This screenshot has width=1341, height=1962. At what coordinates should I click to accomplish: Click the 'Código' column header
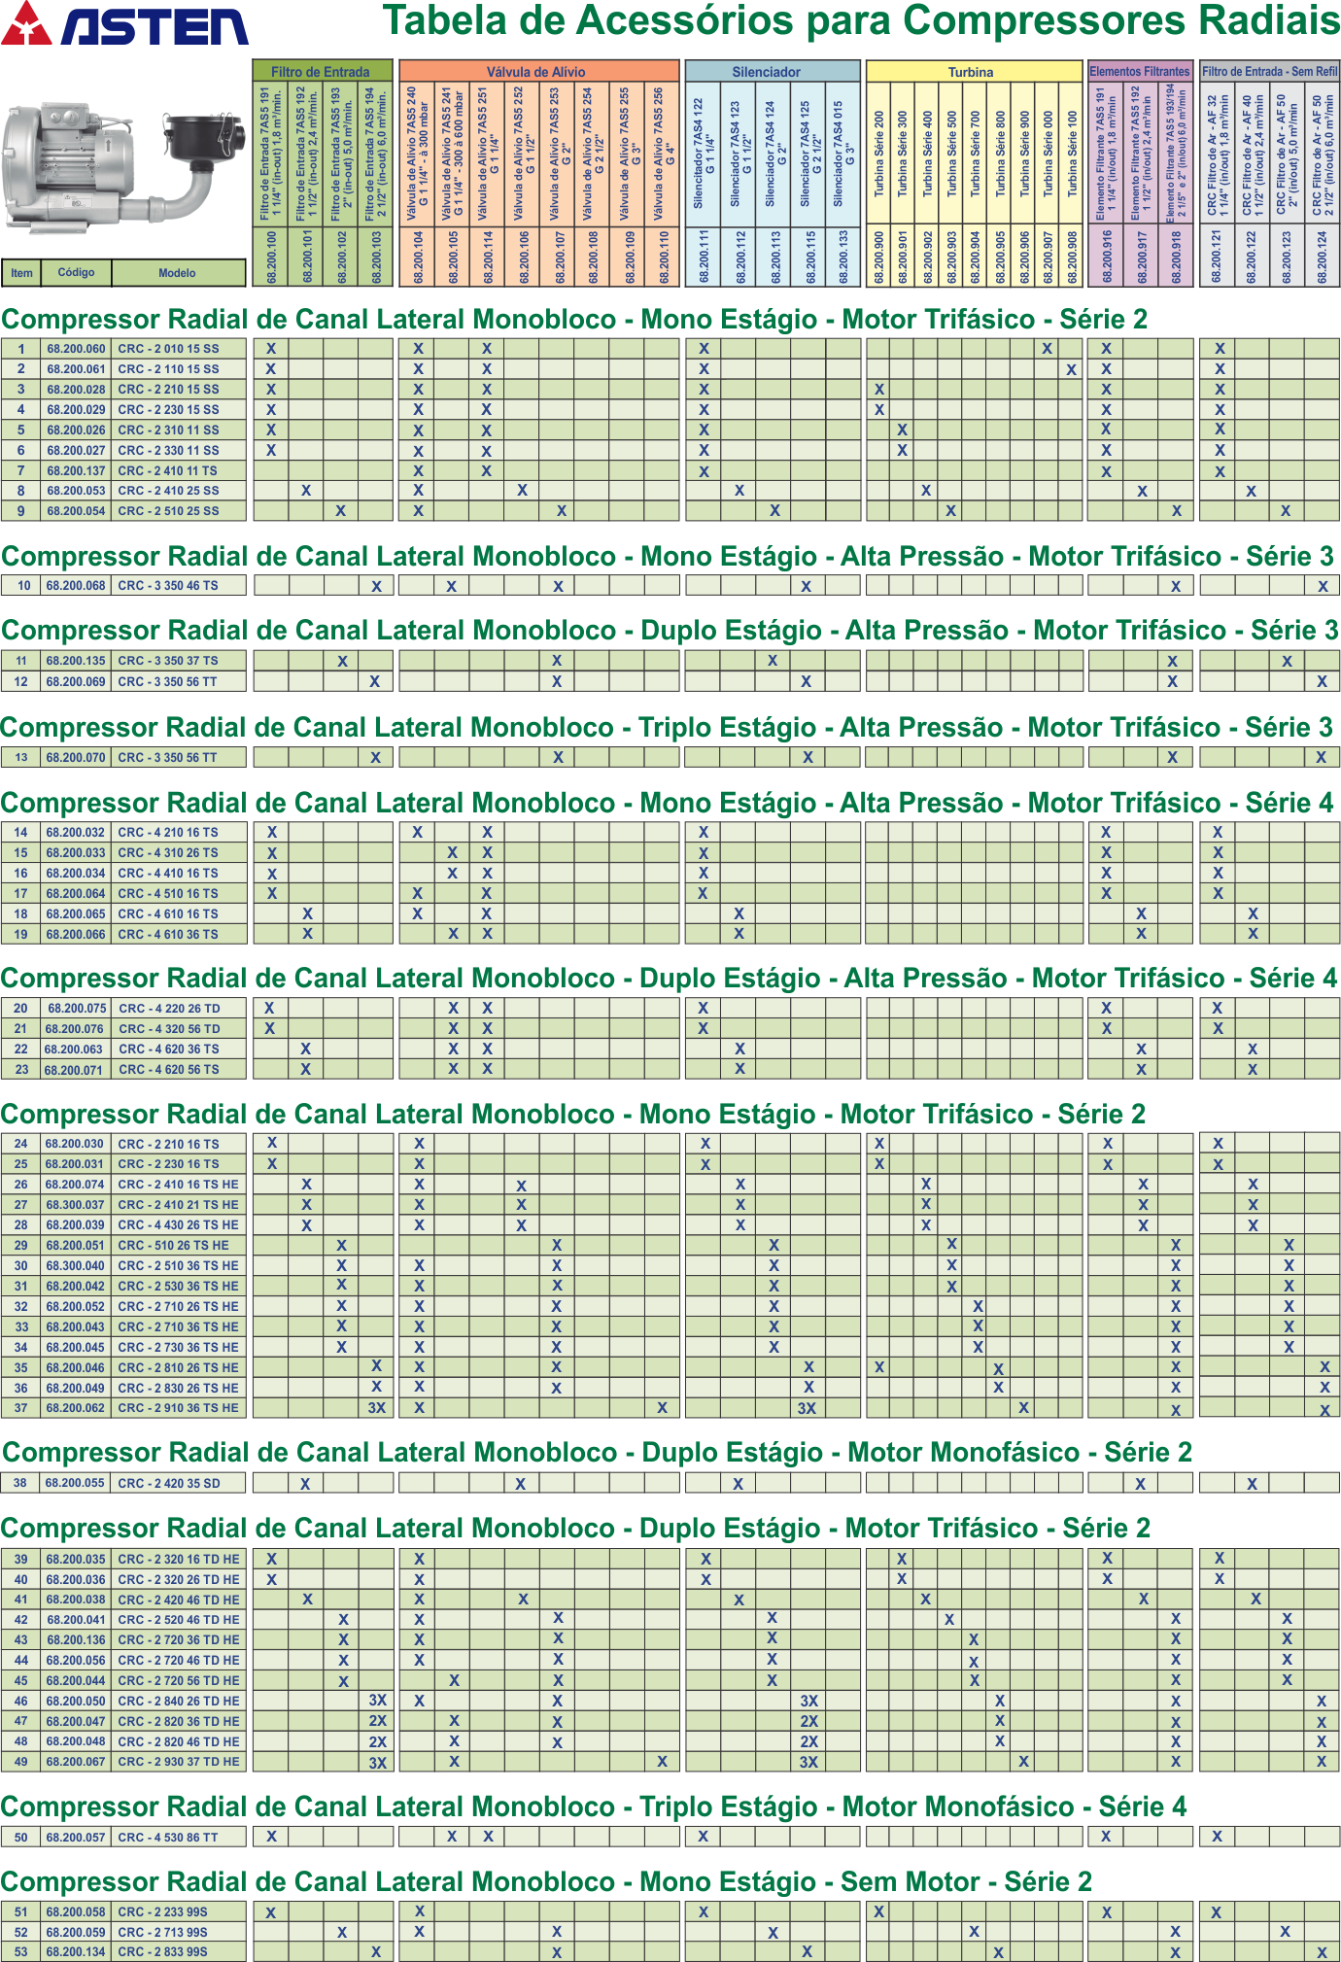pos(76,273)
